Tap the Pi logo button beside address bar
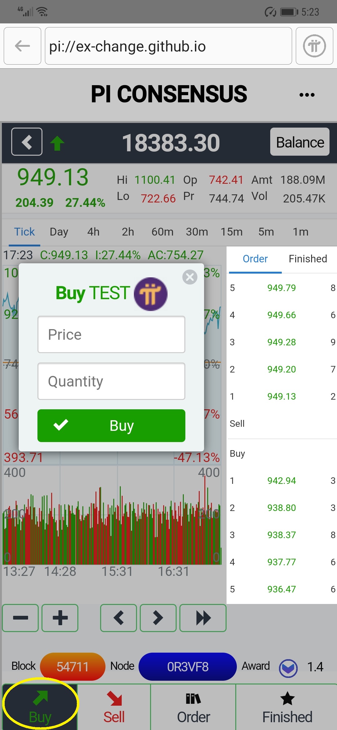The height and width of the screenshot is (730, 337). (x=314, y=46)
